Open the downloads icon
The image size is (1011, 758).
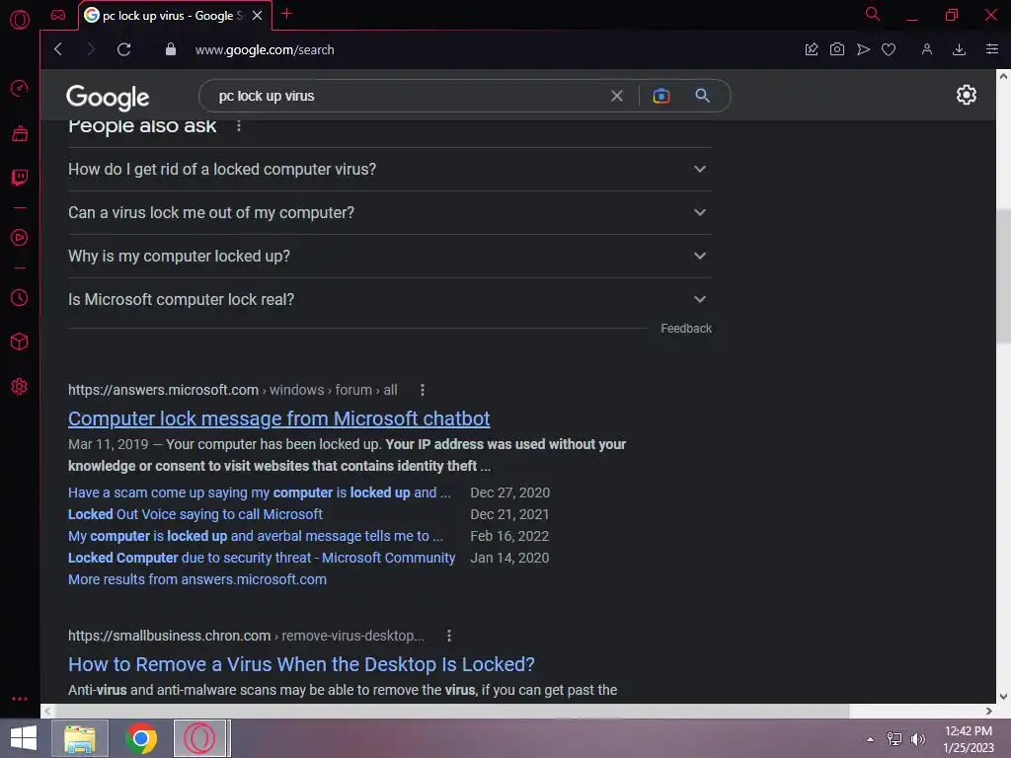click(x=959, y=49)
